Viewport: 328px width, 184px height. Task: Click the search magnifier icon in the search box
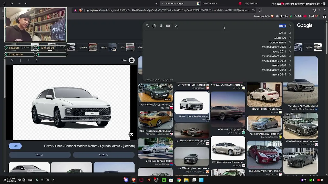click(147, 26)
